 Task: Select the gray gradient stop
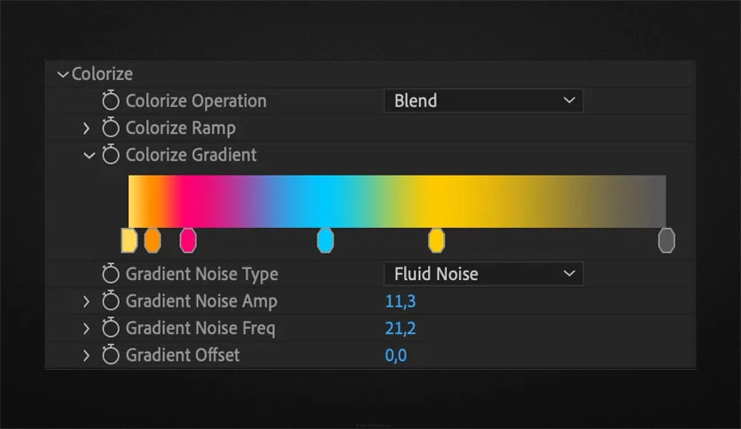point(667,240)
